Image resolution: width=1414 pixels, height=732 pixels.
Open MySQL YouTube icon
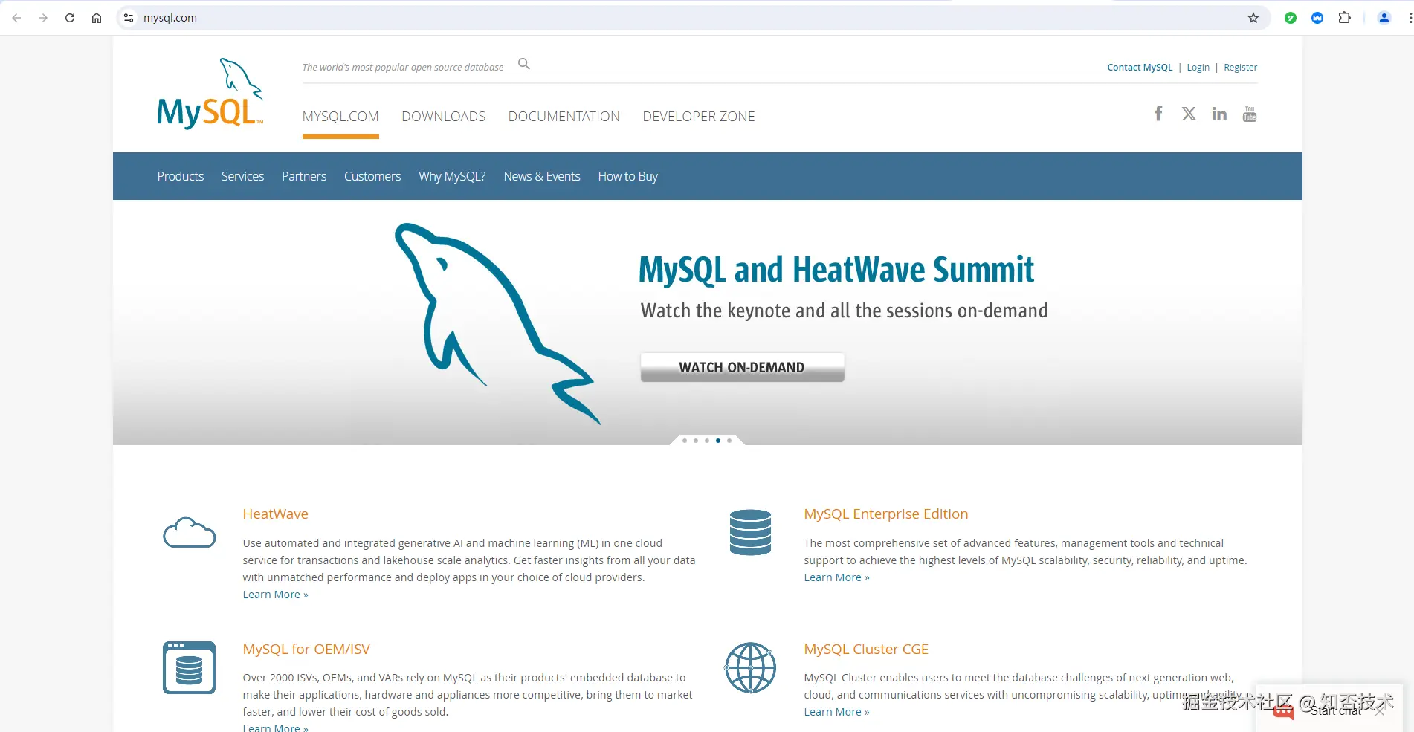(x=1250, y=114)
